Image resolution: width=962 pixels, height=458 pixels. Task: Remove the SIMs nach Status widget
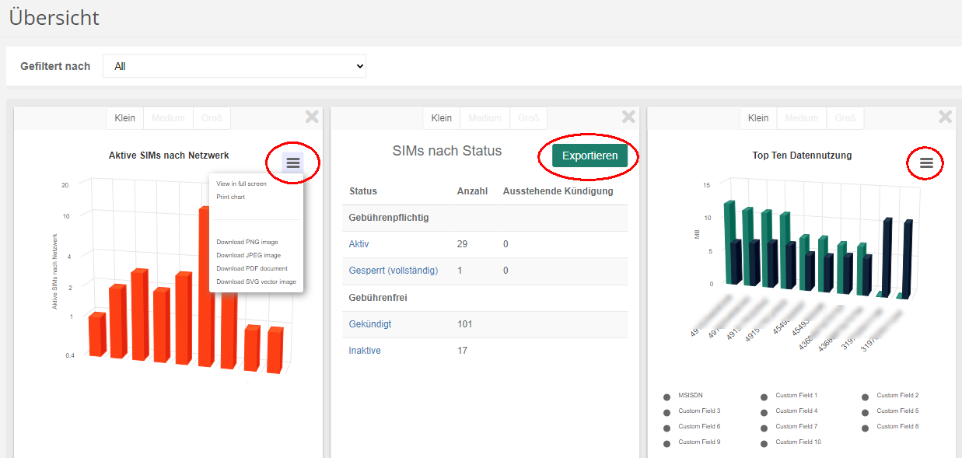628,116
